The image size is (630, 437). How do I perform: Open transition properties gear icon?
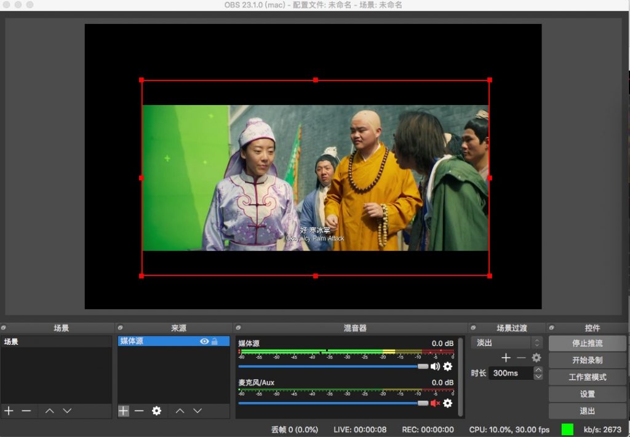[x=536, y=358]
